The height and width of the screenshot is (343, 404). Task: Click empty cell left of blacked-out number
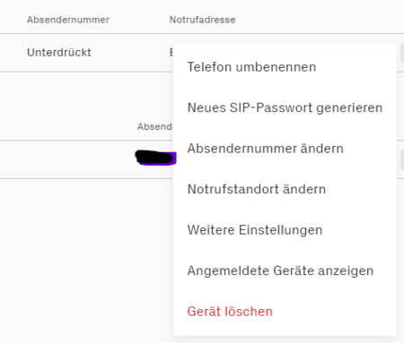coord(66,159)
